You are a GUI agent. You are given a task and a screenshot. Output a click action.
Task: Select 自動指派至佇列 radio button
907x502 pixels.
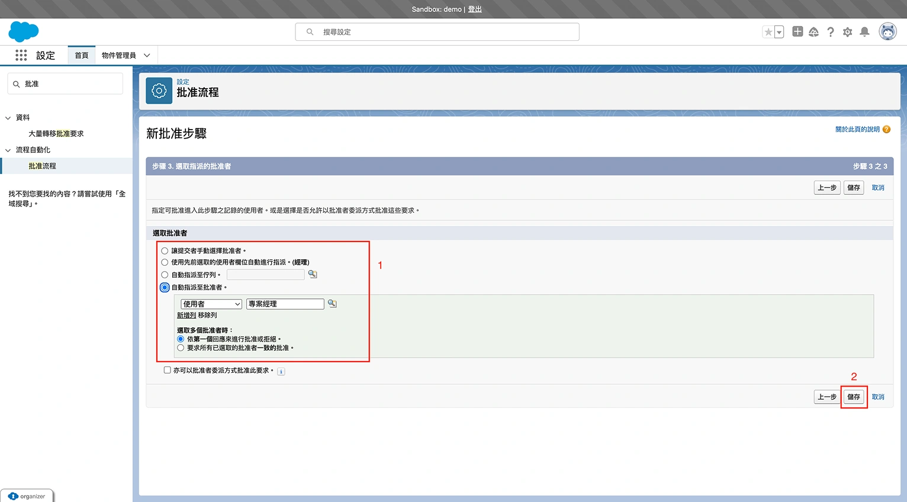[165, 275]
